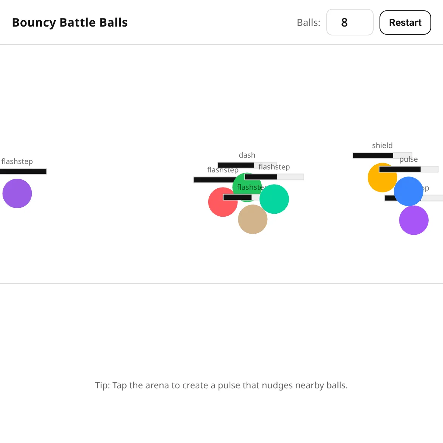This screenshot has height=443, width=443.
Task: Tap the blue pulse ball
Action: [409, 191]
